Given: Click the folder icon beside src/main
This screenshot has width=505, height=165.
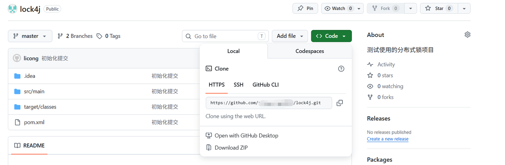Looking at the screenshot, I should [x=17, y=91].
